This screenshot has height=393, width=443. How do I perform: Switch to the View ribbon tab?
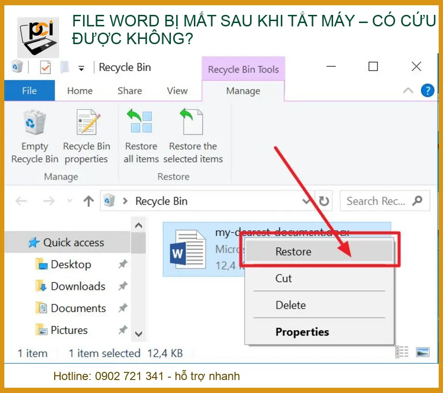pyautogui.click(x=177, y=91)
